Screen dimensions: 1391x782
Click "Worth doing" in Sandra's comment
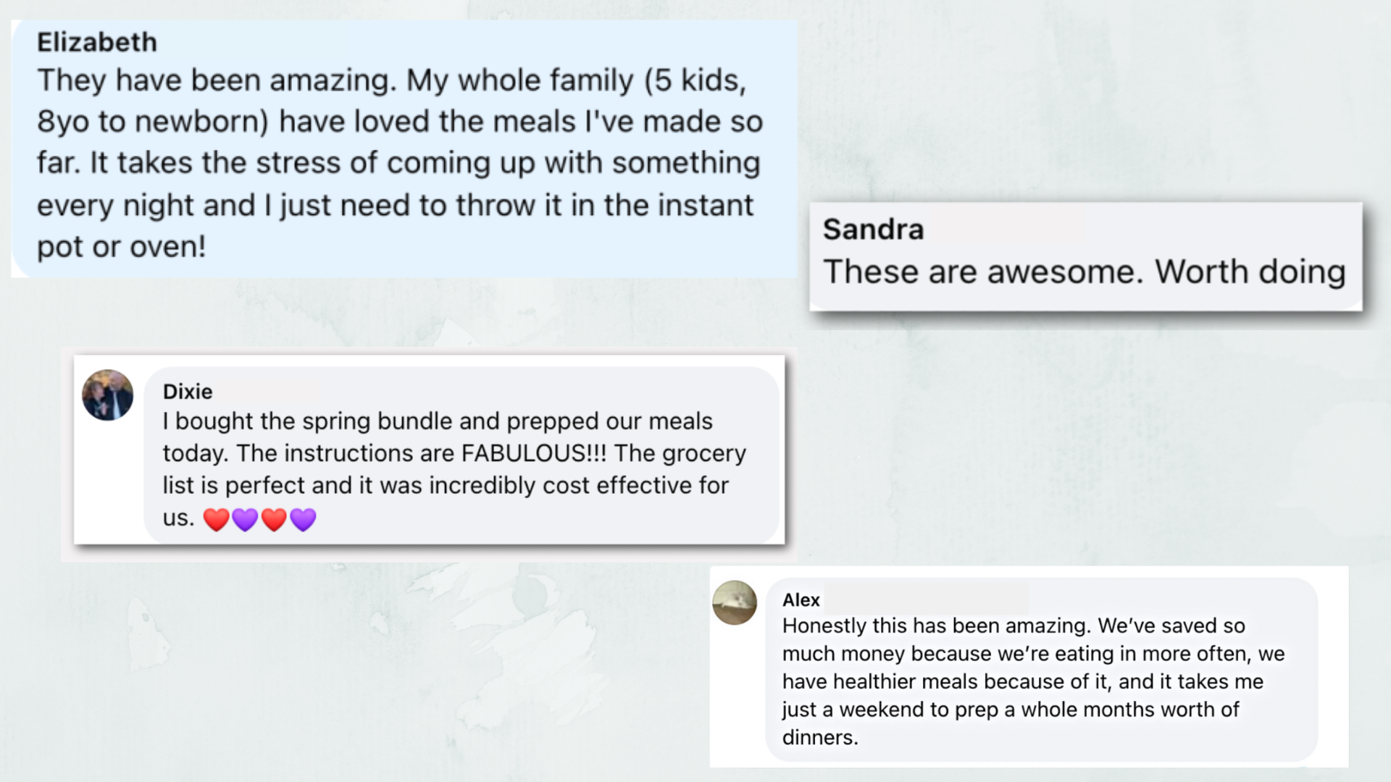pyautogui.click(x=1250, y=272)
